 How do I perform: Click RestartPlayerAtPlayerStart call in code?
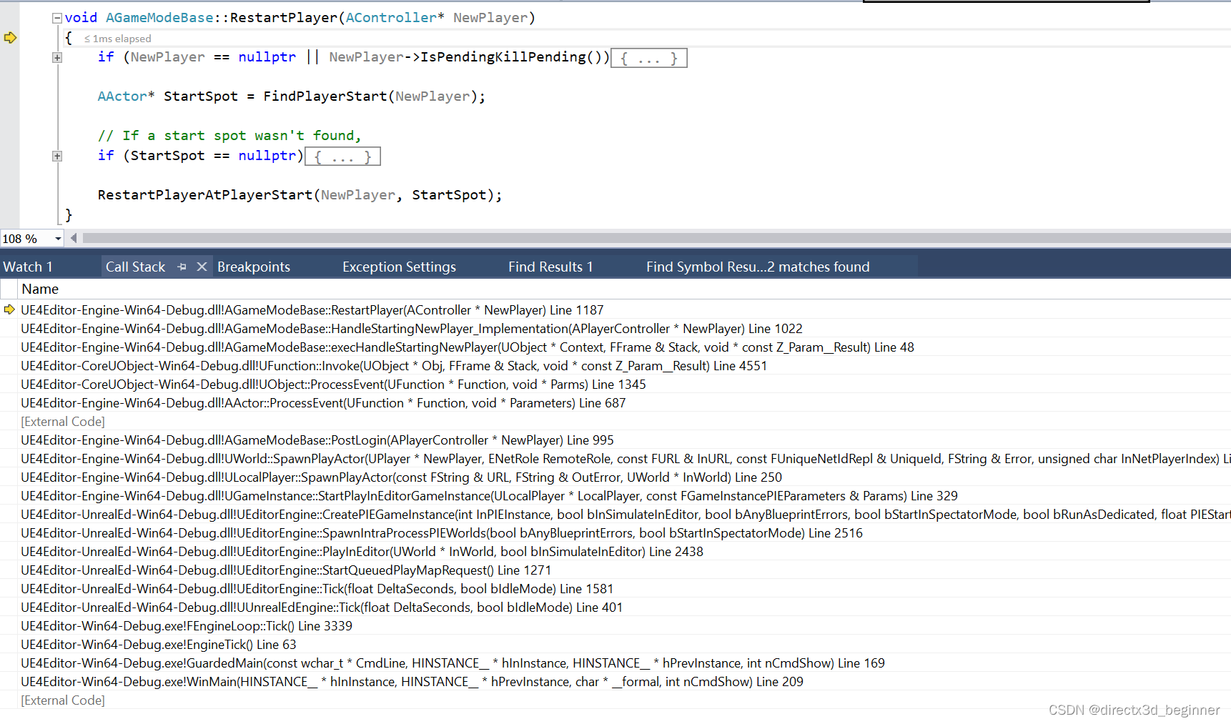click(x=205, y=194)
